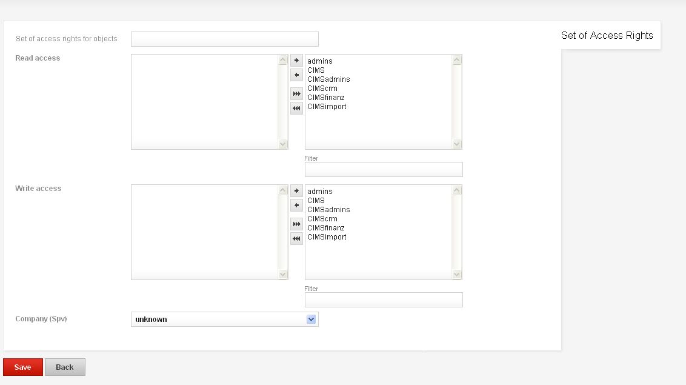Select CIMSadmins in the Read access list
The width and height of the screenshot is (686, 385).
(328, 79)
